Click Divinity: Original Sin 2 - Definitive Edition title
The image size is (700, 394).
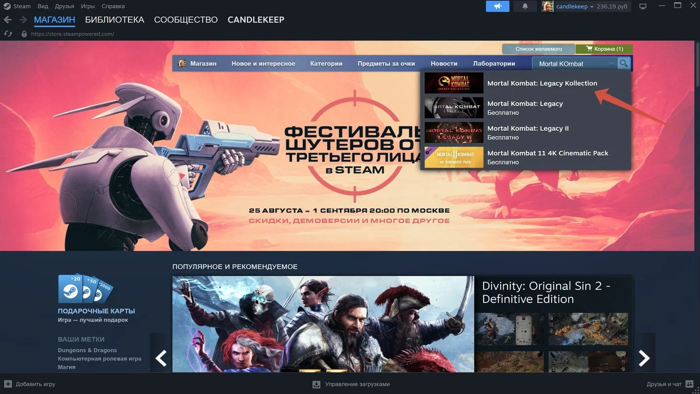[546, 292]
